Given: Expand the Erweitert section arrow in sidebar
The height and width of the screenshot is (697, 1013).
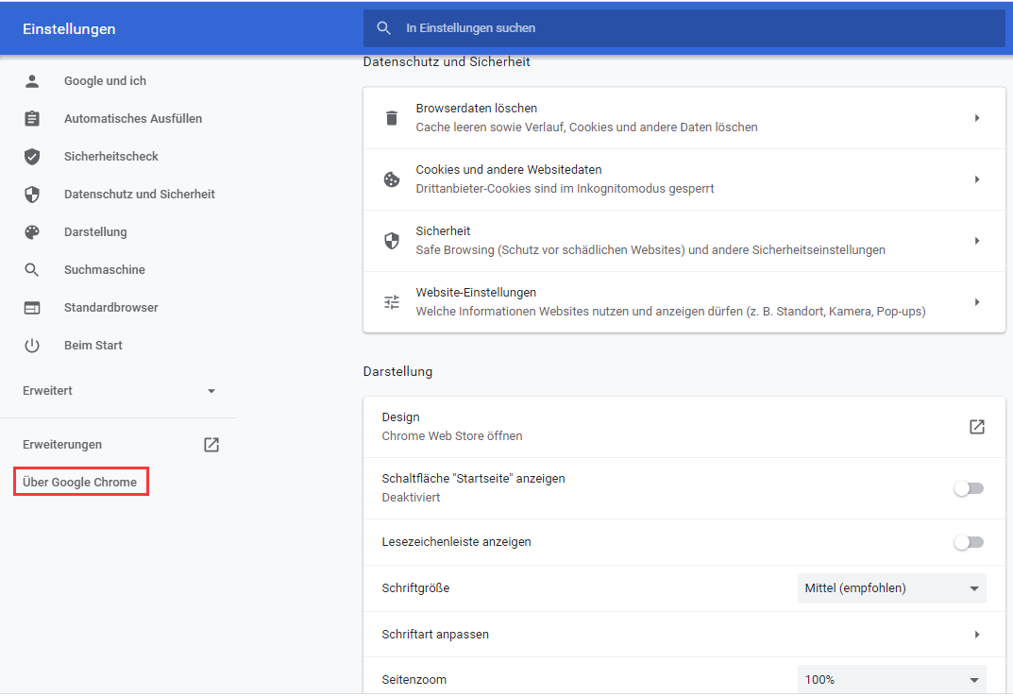Looking at the screenshot, I should point(211,391).
